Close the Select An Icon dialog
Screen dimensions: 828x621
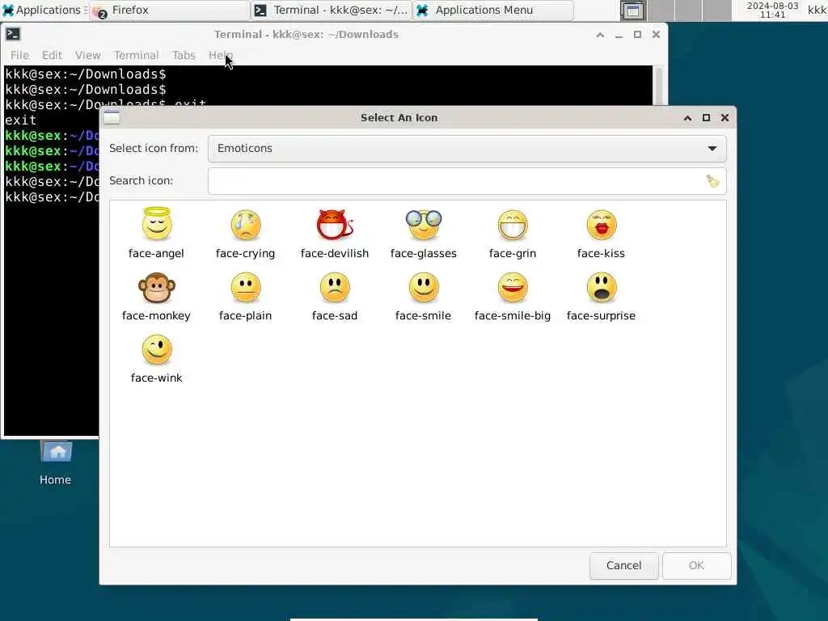point(725,118)
